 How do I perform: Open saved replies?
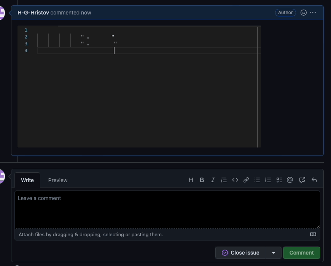point(314,180)
